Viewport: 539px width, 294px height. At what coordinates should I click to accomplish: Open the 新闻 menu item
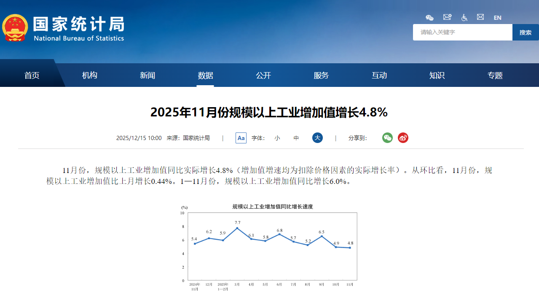147,75
